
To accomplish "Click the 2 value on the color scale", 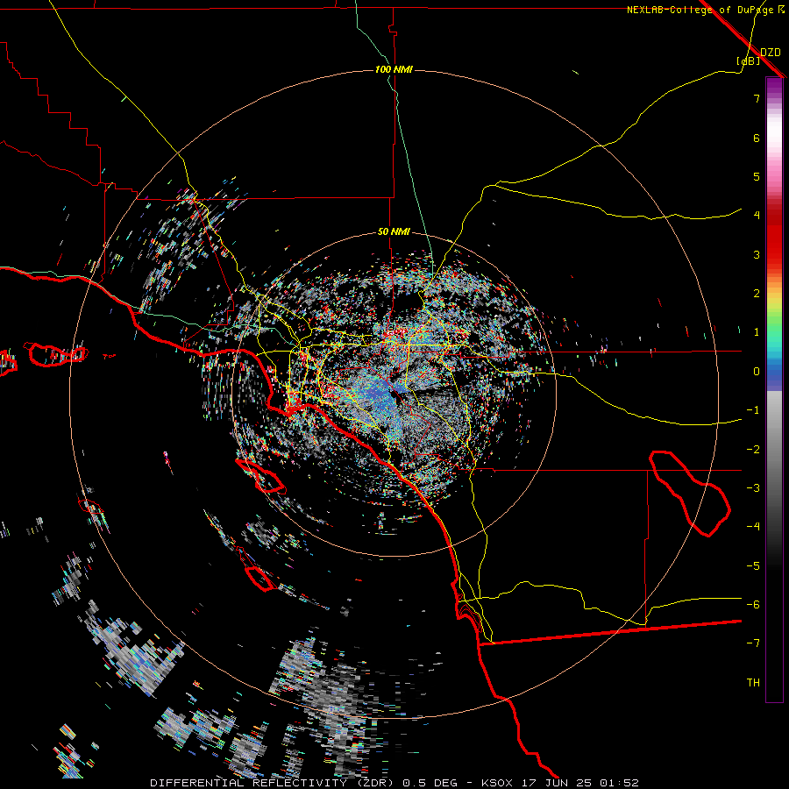I will (757, 294).
